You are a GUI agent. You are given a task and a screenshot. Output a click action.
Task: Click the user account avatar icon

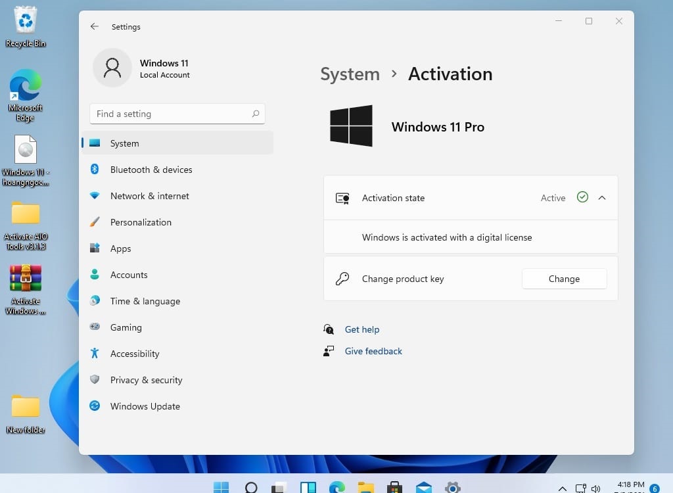pyautogui.click(x=112, y=68)
